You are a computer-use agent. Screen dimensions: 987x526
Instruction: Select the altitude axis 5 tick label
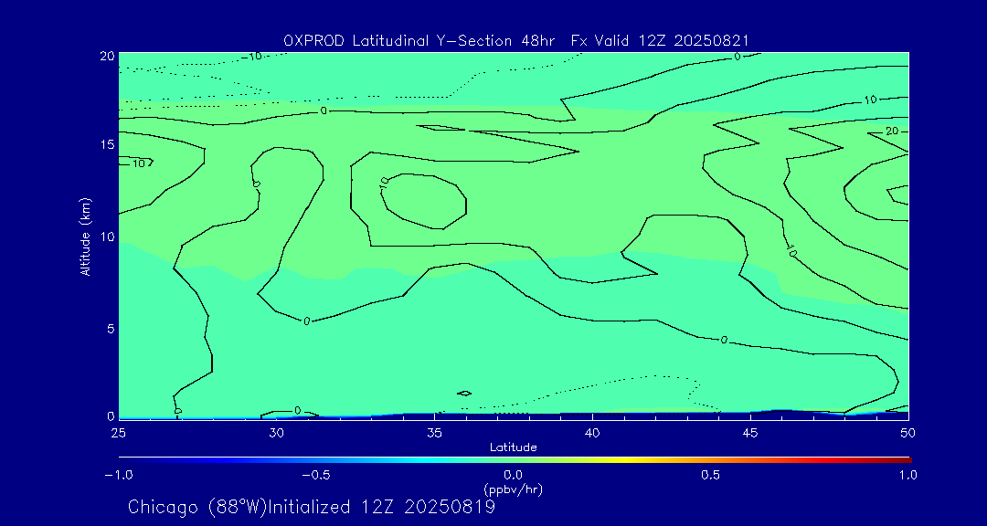pyautogui.click(x=108, y=328)
